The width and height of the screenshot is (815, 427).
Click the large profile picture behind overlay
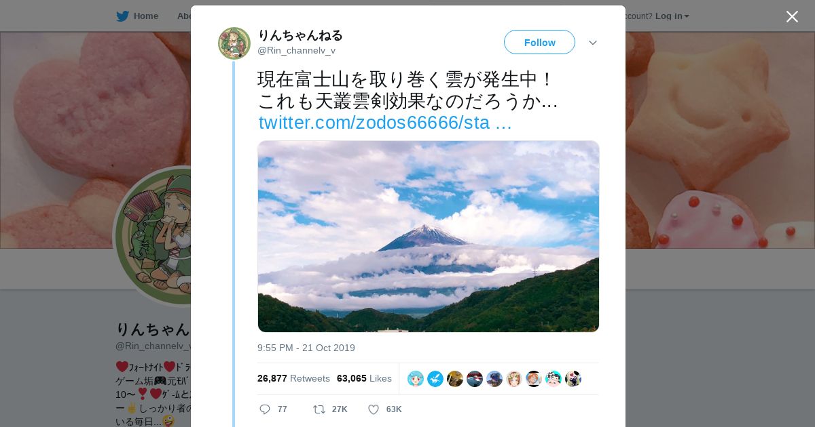click(x=153, y=237)
